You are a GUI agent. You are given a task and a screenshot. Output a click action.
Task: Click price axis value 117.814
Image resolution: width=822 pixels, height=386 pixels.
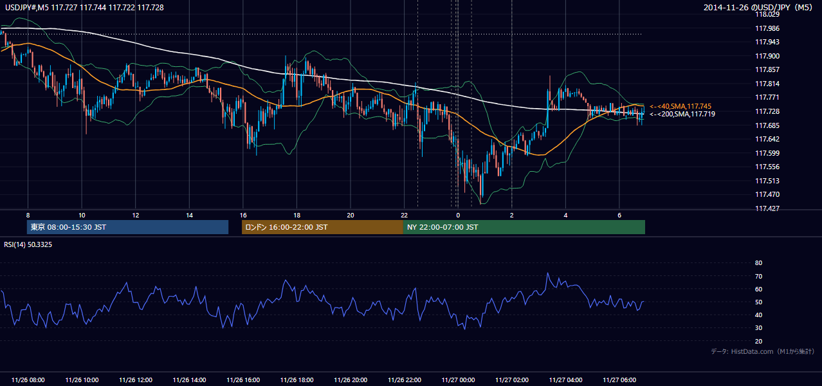pyautogui.click(x=767, y=84)
